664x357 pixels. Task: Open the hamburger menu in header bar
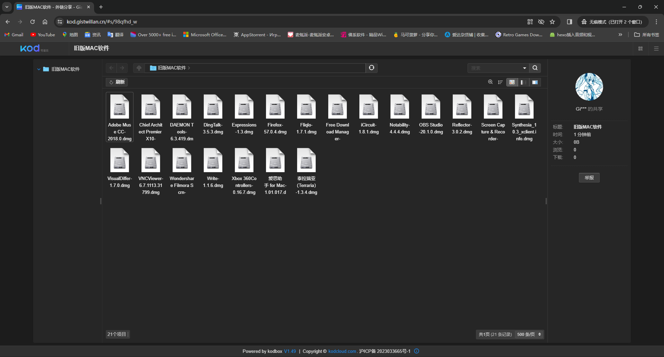pyautogui.click(x=656, y=49)
